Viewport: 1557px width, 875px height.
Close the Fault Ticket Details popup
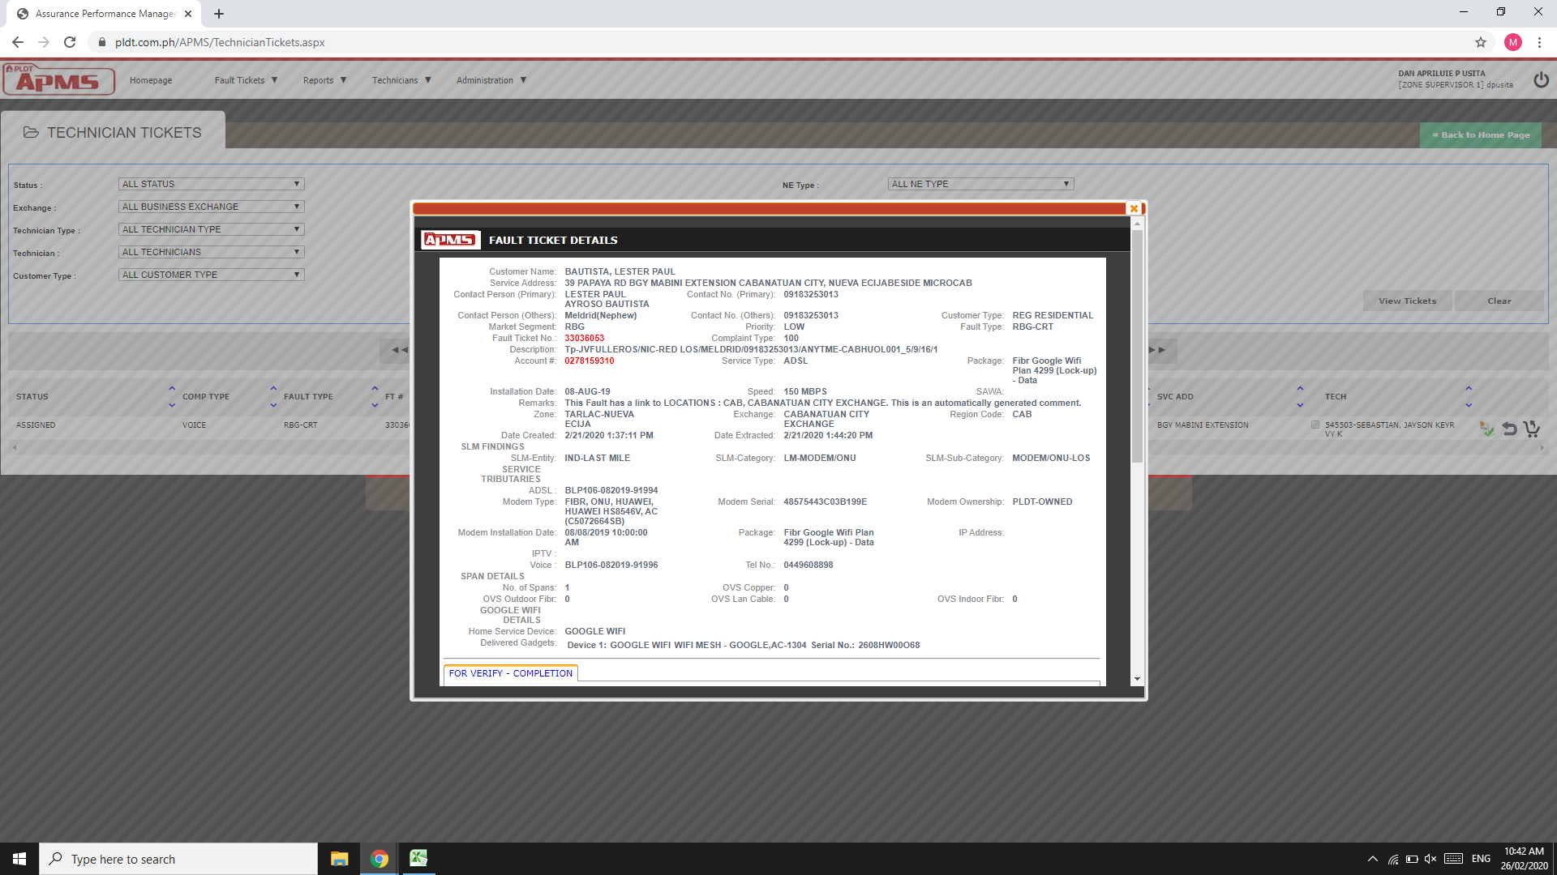[1134, 209]
